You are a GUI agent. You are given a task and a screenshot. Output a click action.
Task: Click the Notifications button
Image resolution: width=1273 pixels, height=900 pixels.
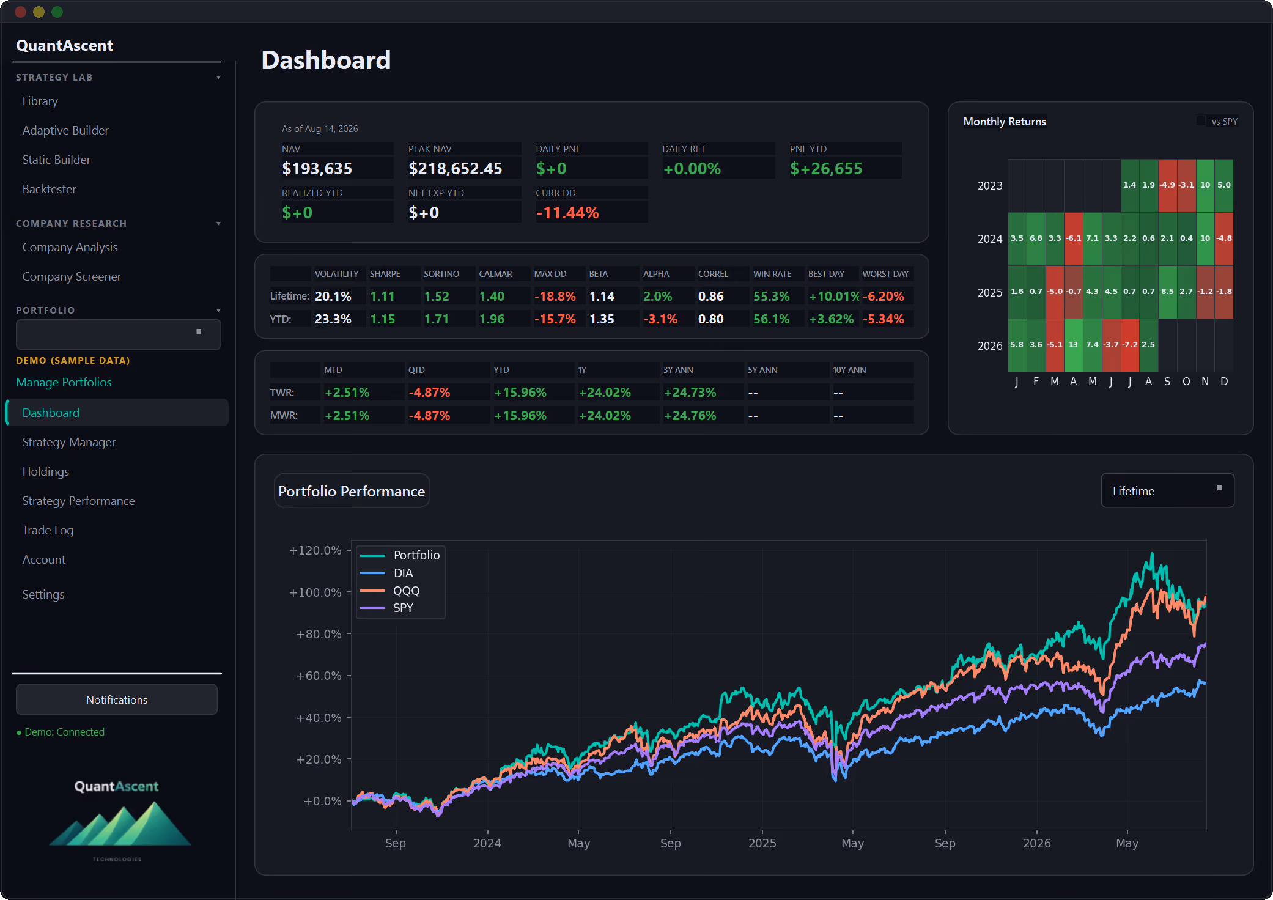[x=117, y=699]
